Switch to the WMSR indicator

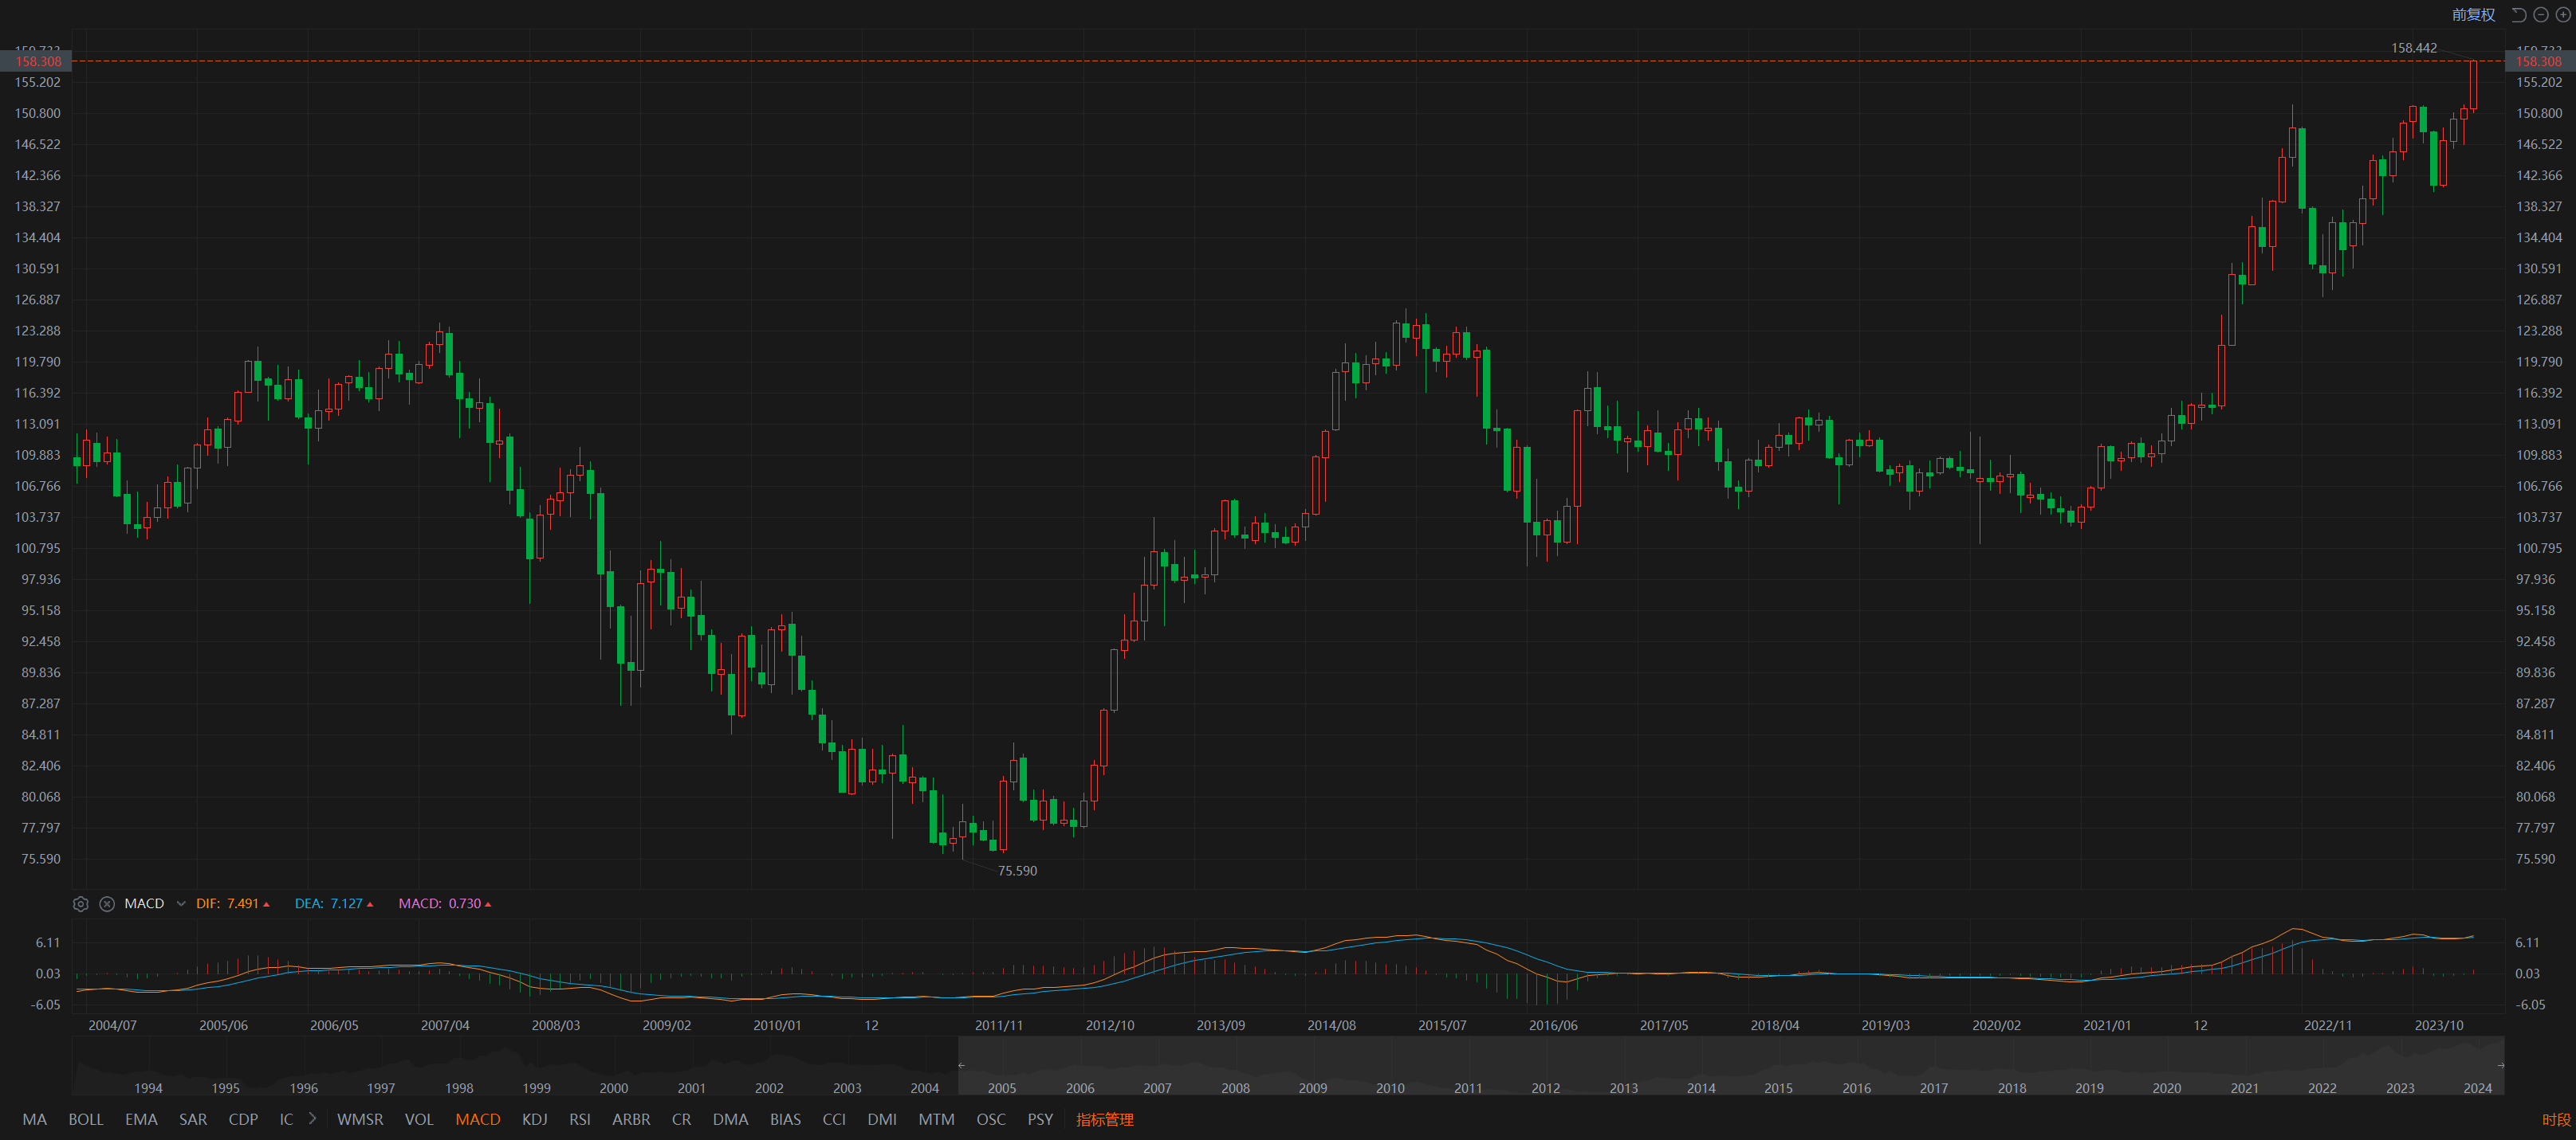359,1119
